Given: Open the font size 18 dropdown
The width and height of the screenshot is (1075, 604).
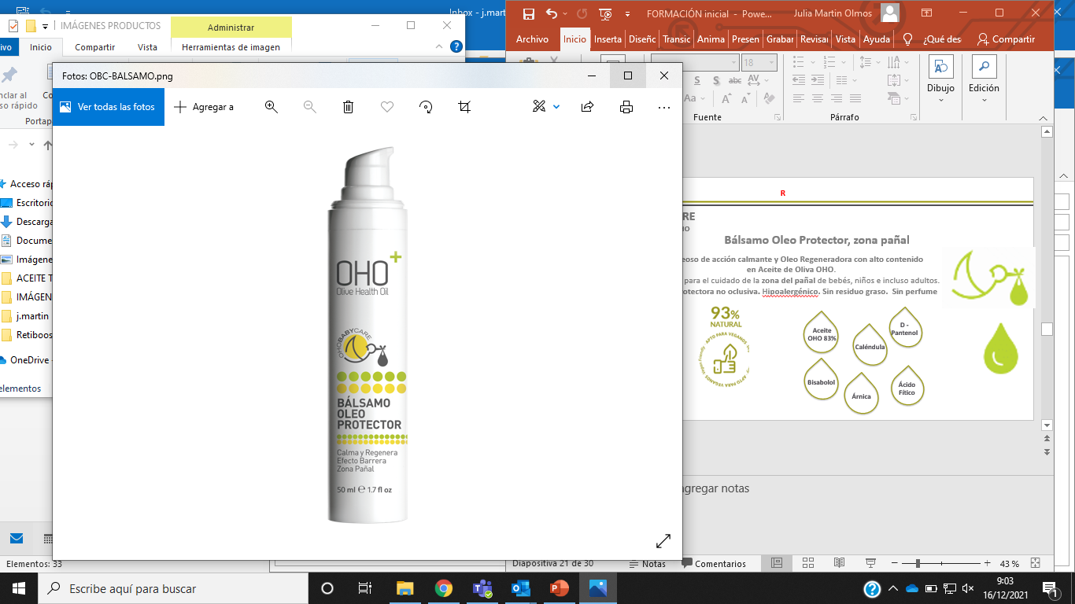Looking at the screenshot, I should coord(771,62).
